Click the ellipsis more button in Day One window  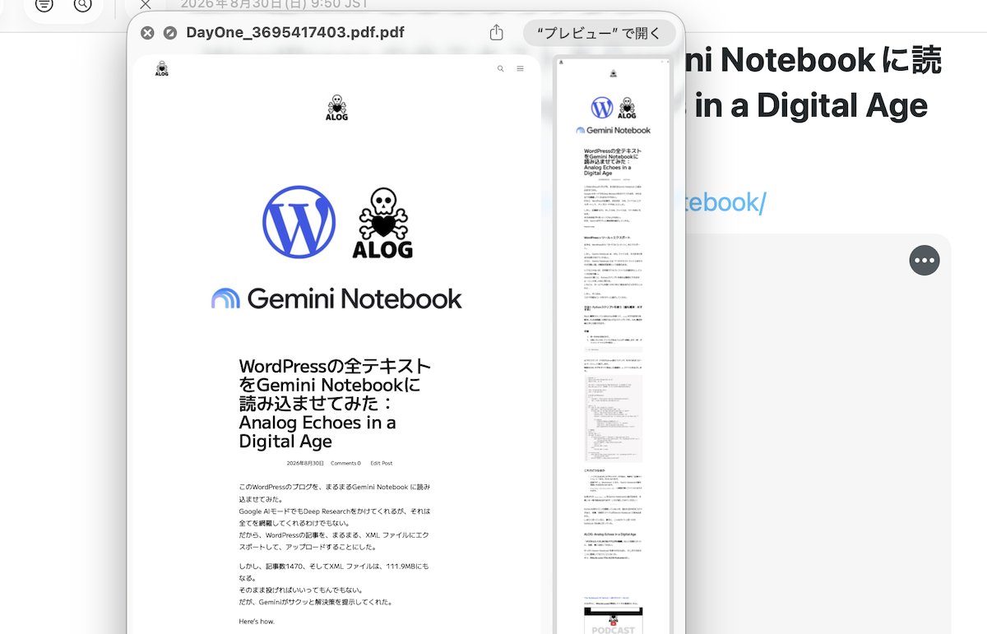click(924, 260)
